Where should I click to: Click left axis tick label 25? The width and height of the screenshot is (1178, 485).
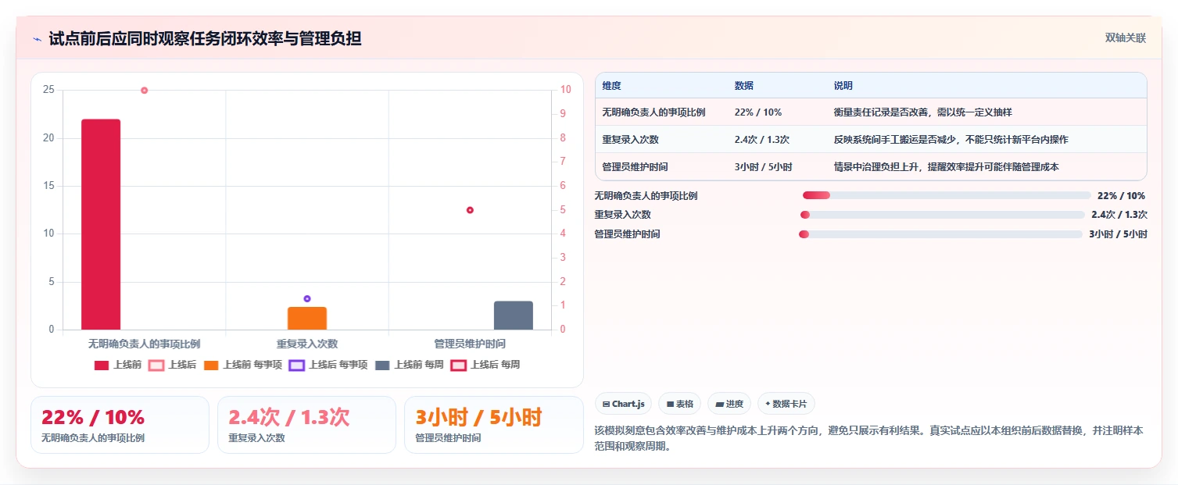pyautogui.click(x=48, y=90)
